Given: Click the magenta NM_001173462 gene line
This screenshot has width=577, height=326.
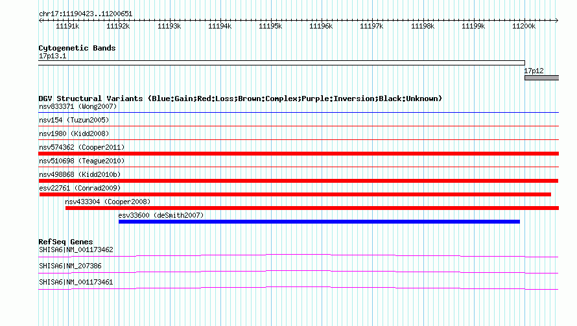Looking at the screenshot, I should pos(298,255).
